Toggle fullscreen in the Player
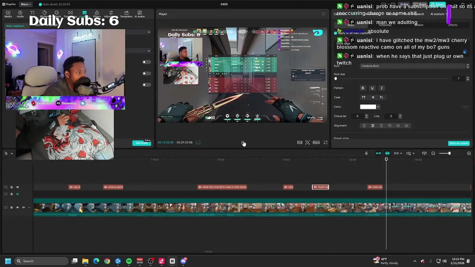 coord(325,142)
